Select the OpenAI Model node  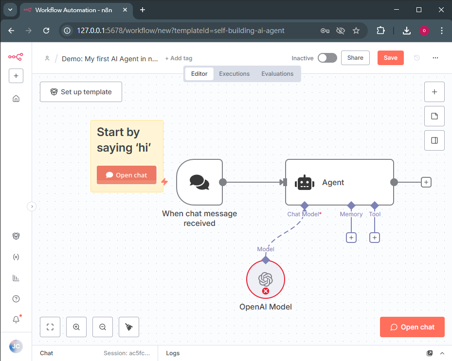pyautogui.click(x=266, y=279)
